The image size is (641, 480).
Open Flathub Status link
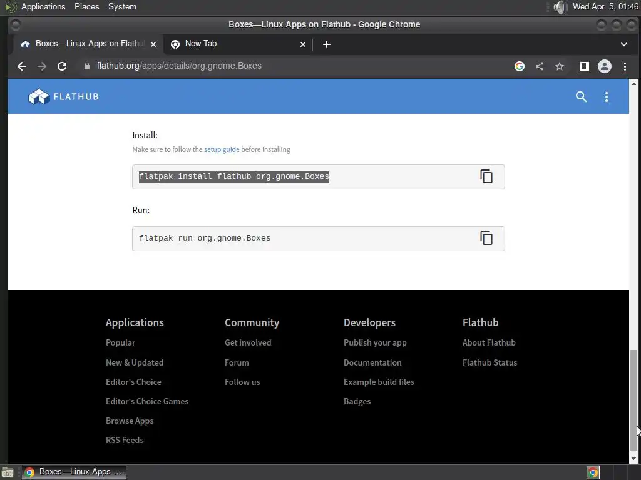pos(490,362)
